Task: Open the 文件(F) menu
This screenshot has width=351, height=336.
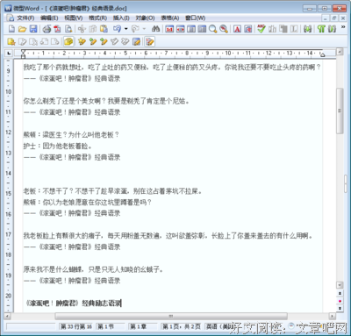Action: [25, 18]
